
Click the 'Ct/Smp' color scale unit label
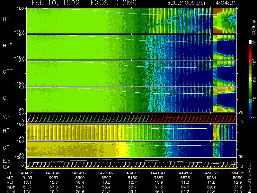[253, 27]
